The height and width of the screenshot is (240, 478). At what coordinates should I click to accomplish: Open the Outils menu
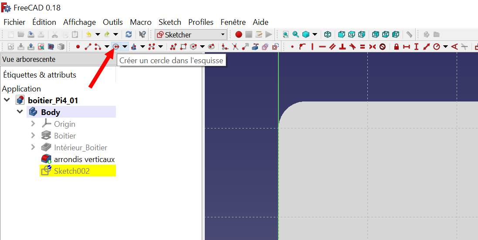113,22
